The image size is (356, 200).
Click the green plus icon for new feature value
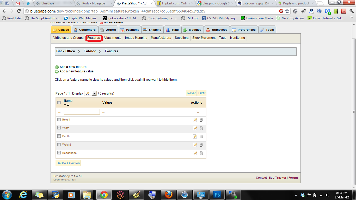pyautogui.click(x=57, y=72)
